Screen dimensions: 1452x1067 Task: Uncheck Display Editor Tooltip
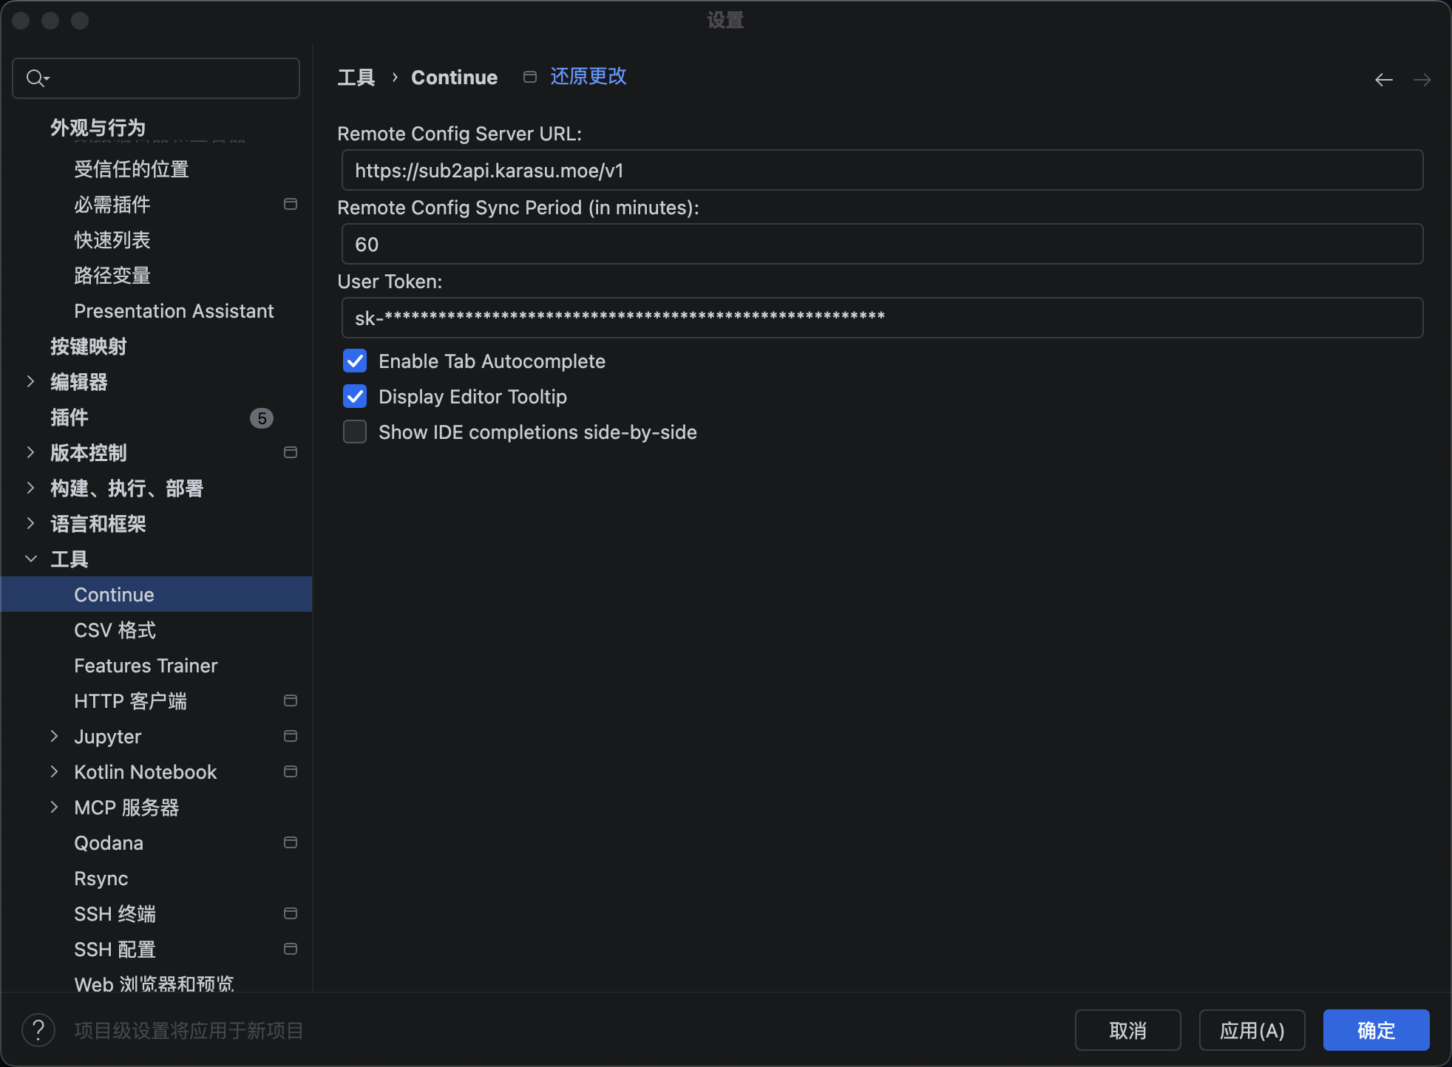pos(355,396)
